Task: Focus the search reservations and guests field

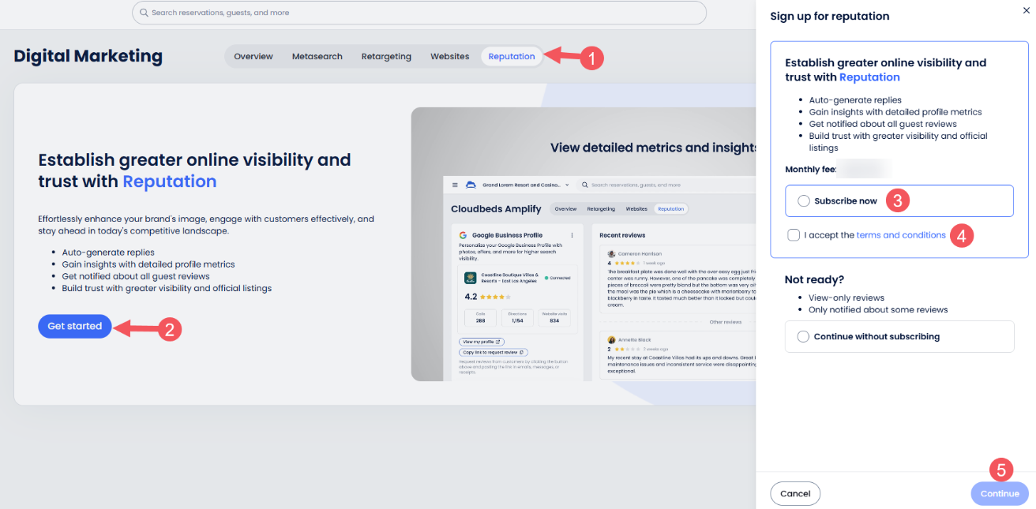Action: pos(419,13)
